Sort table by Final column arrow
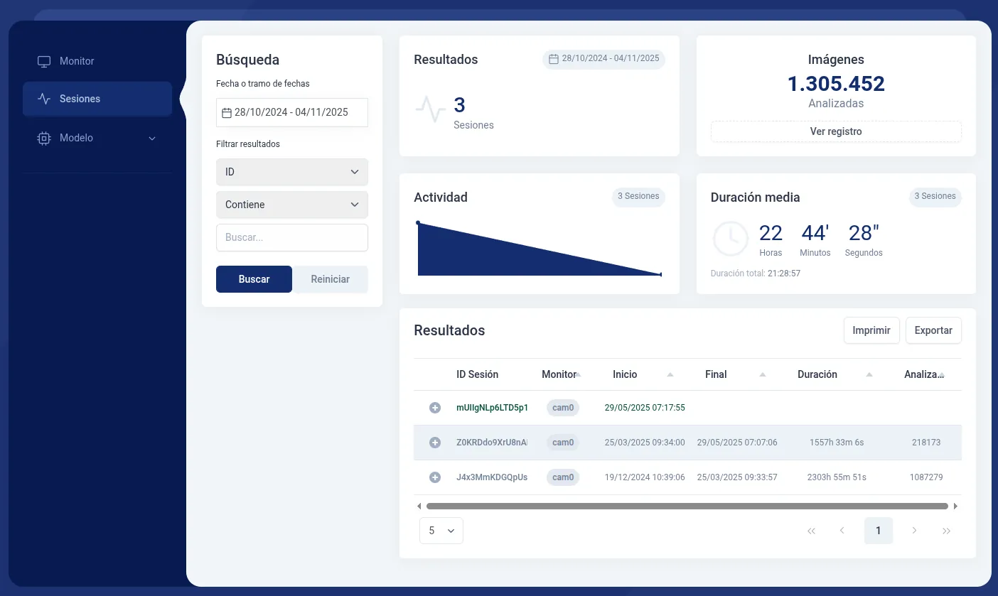The width and height of the screenshot is (998, 596). click(762, 374)
